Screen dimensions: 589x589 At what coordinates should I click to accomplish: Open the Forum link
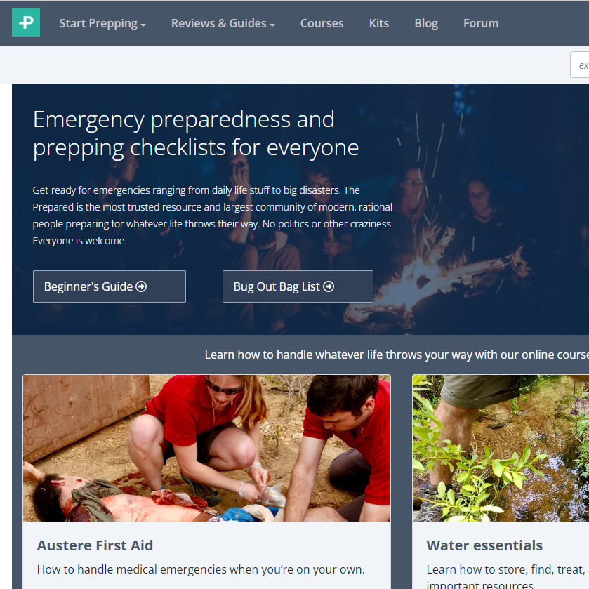[x=481, y=23]
